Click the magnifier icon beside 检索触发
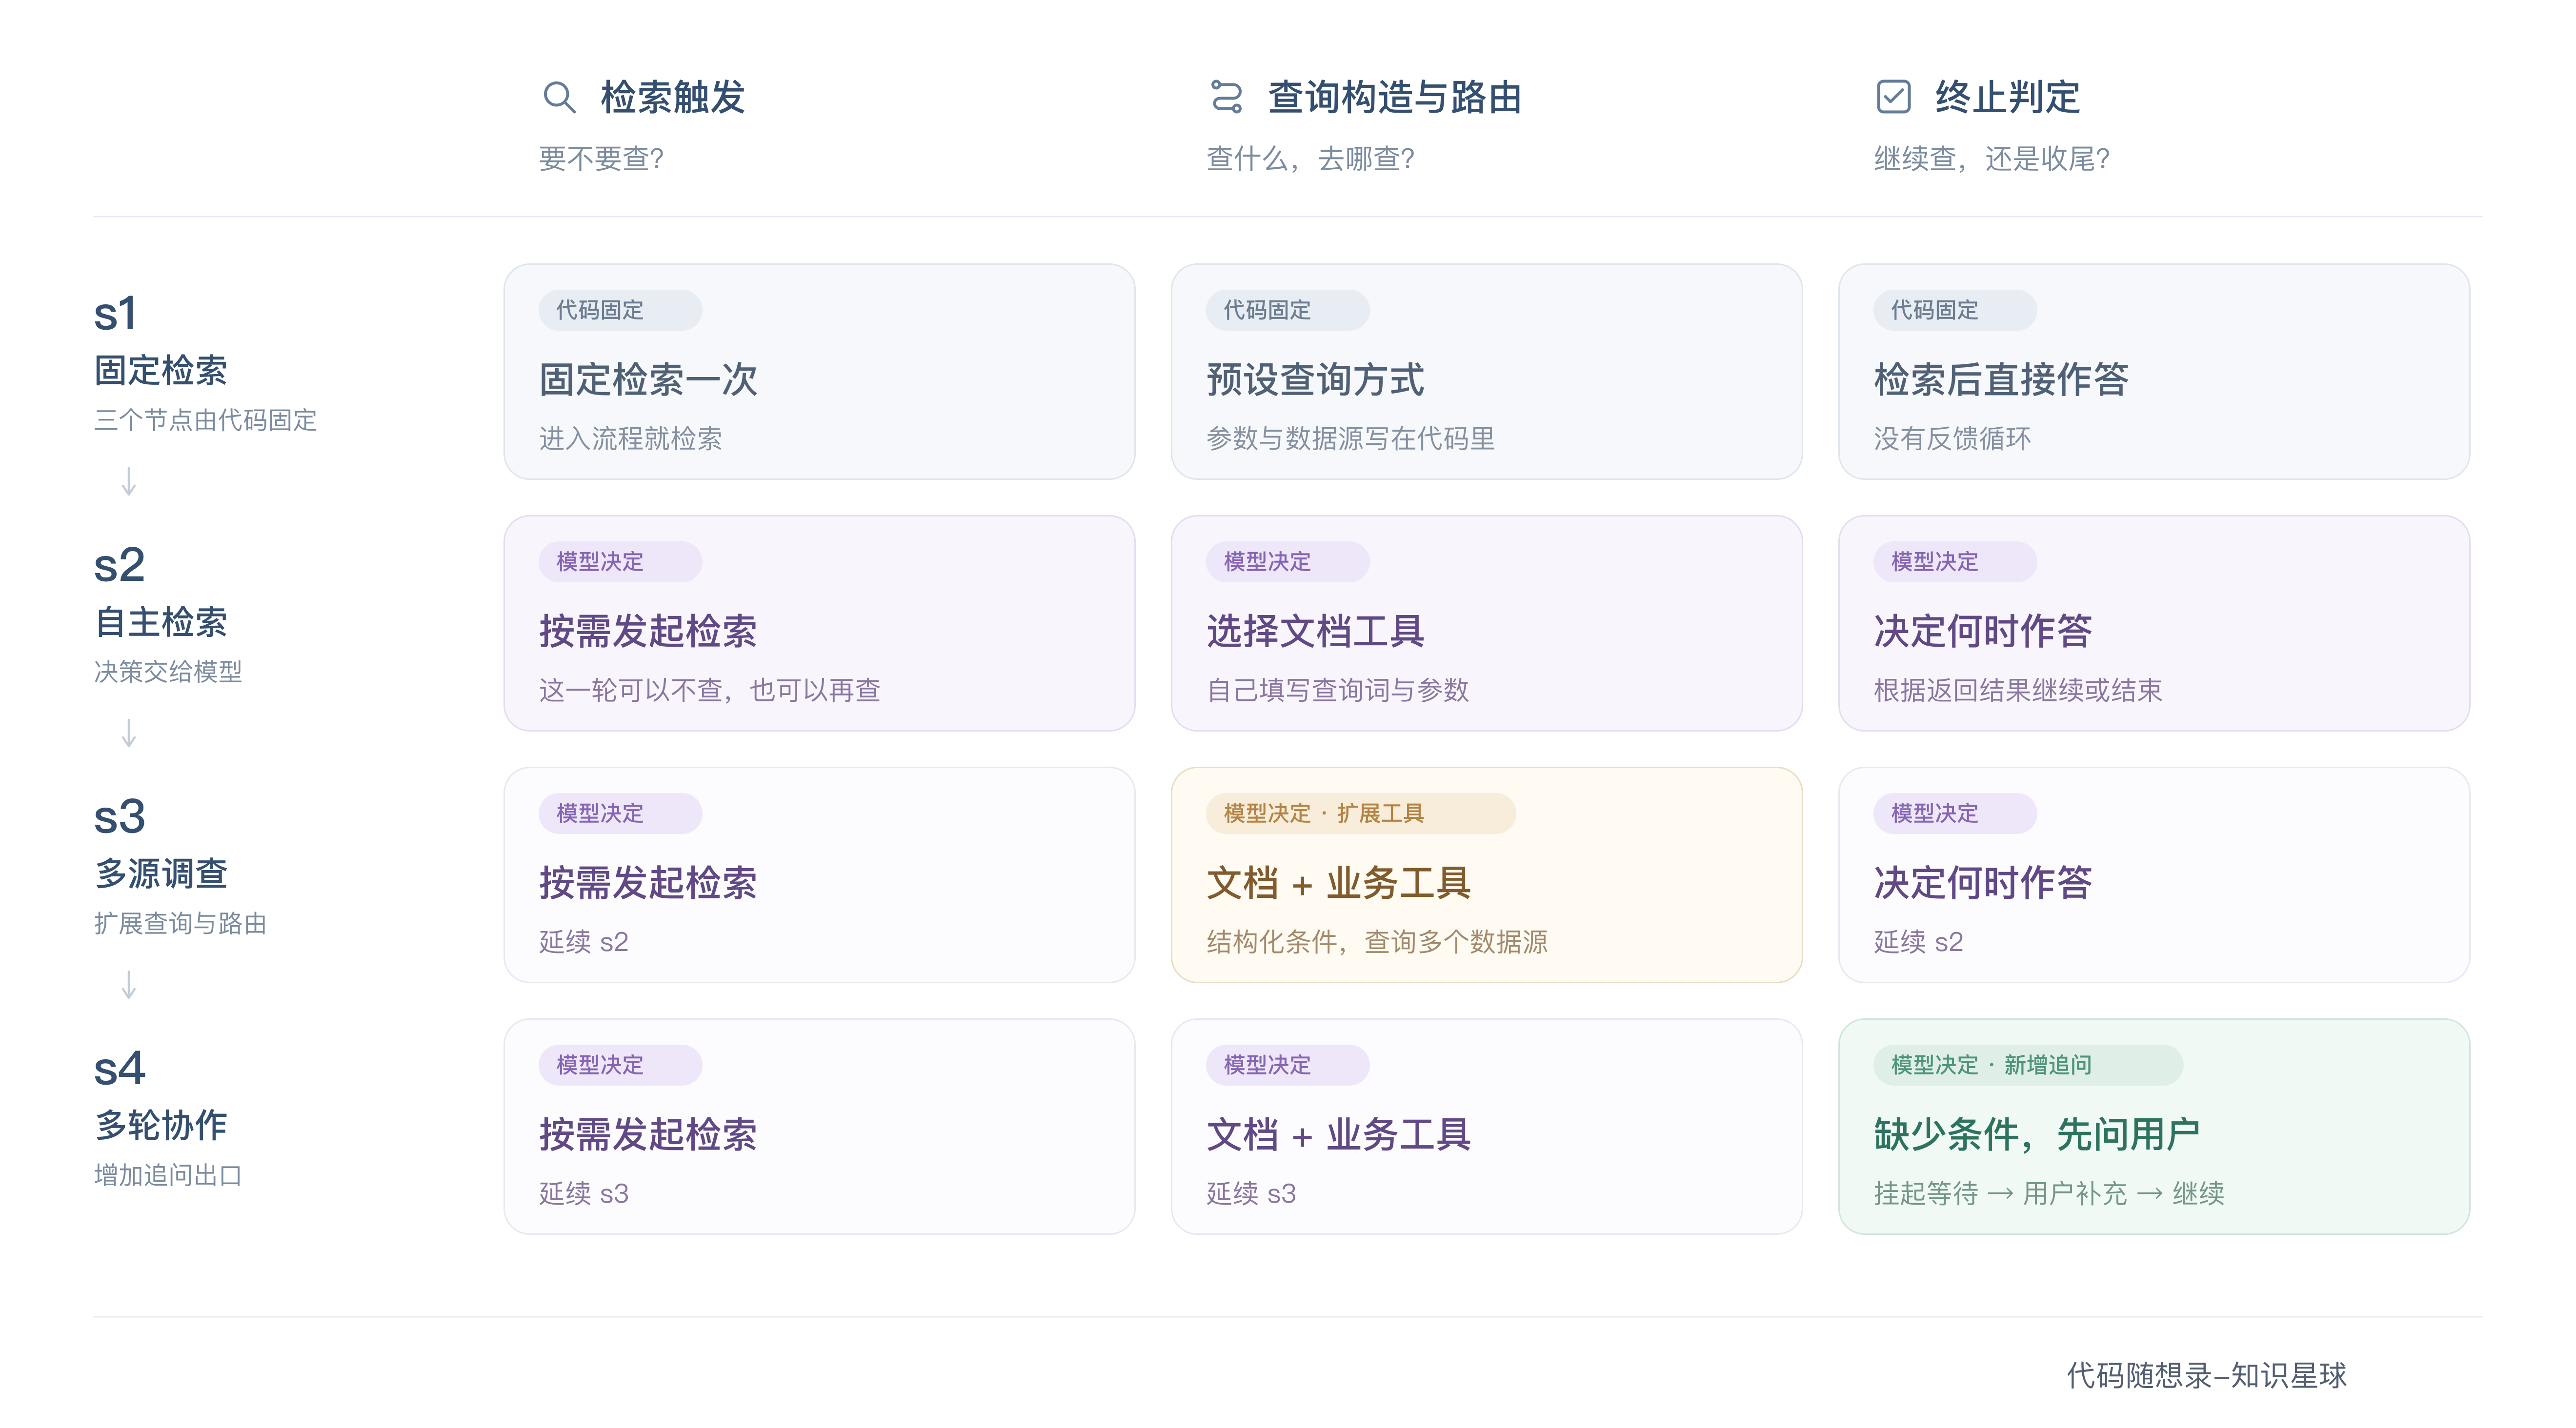 559,97
